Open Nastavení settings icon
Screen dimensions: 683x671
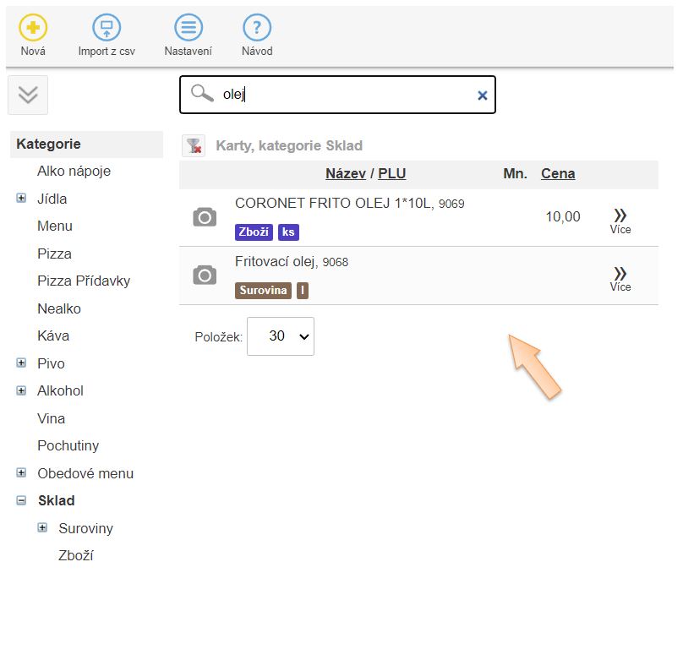188,28
